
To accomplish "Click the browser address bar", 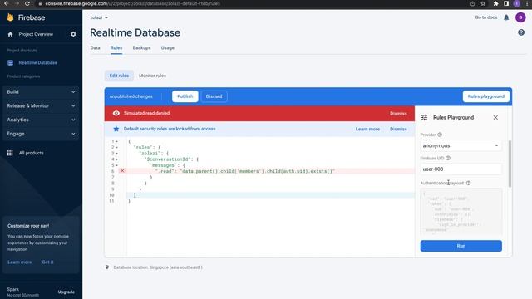I will pyautogui.click(x=251, y=3).
